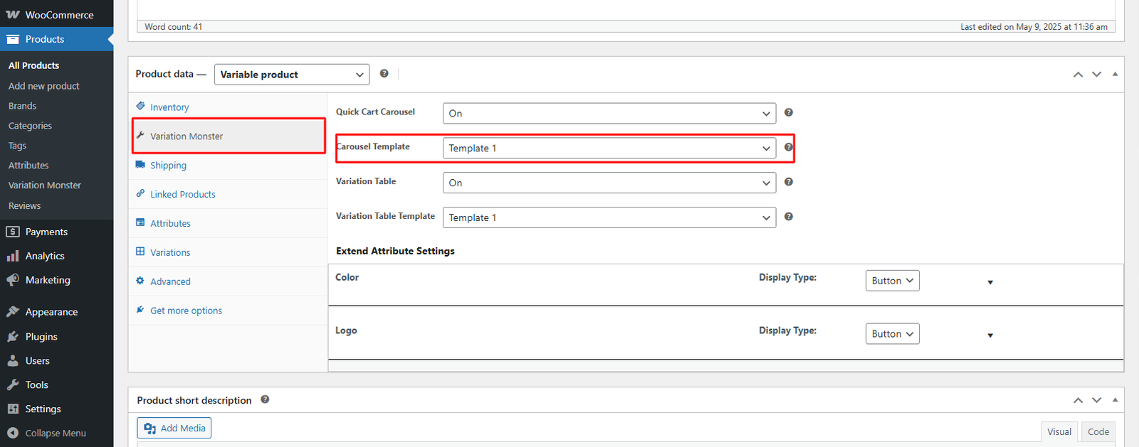Open Color Display Type dropdown

coord(892,281)
